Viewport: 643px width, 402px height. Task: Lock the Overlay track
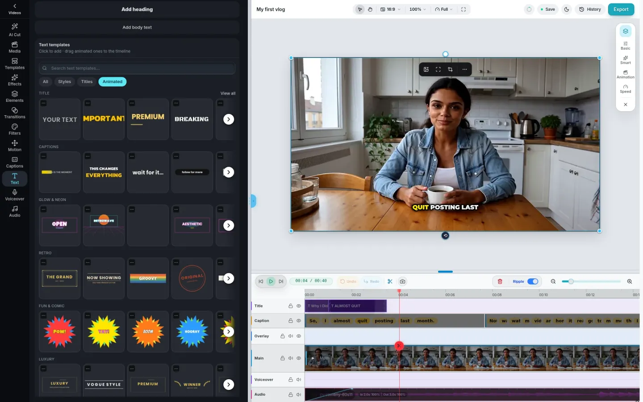pyautogui.click(x=283, y=336)
